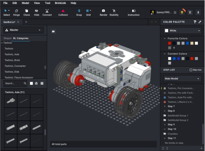The height and width of the screenshot is (151, 205).
Task: Select the Technic, Axle category
Action: pos(12,54)
